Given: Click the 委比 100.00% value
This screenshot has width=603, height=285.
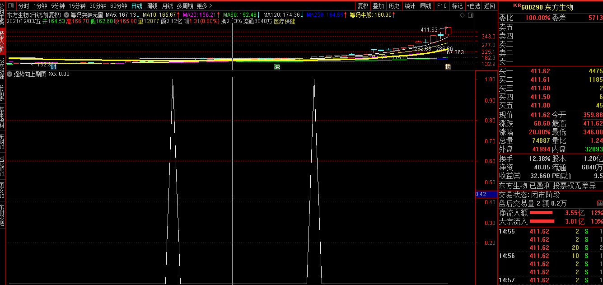Looking at the screenshot, I should (538, 18).
